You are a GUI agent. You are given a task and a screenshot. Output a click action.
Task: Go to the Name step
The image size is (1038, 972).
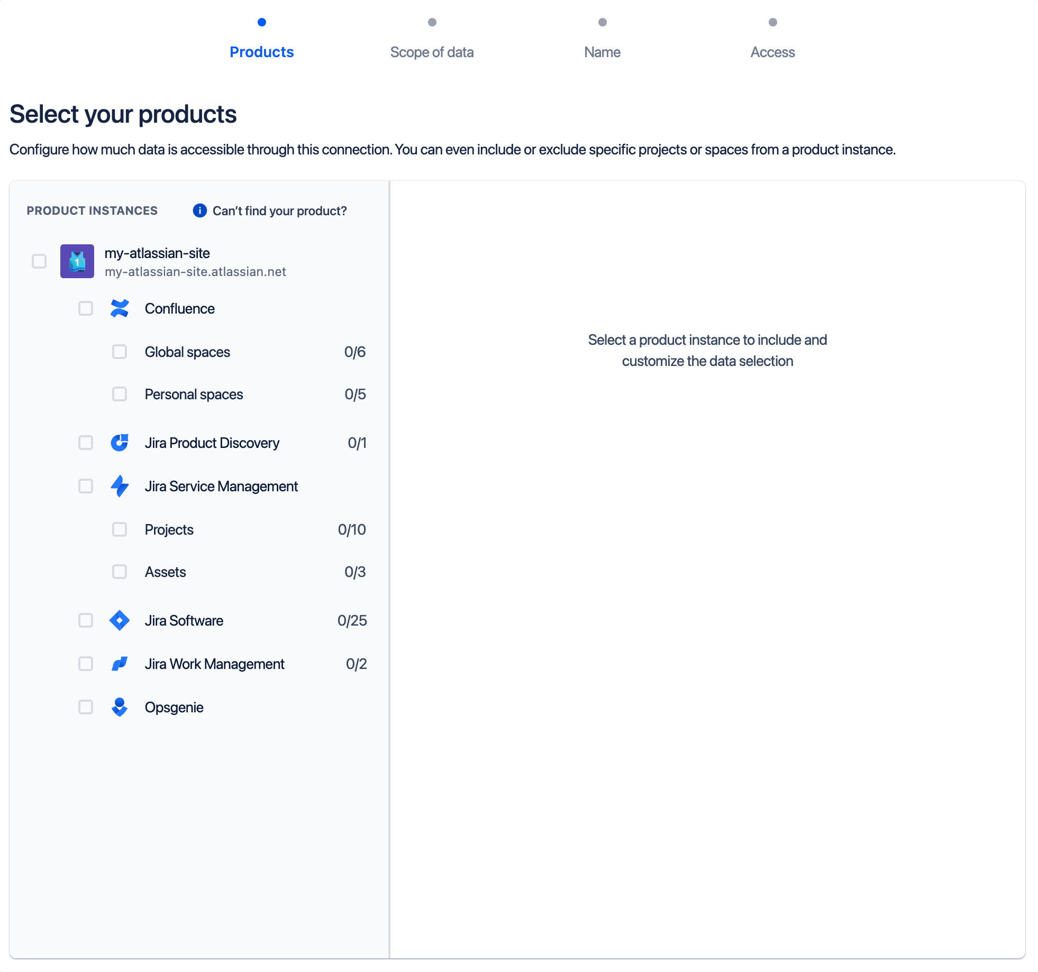[602, 52]
